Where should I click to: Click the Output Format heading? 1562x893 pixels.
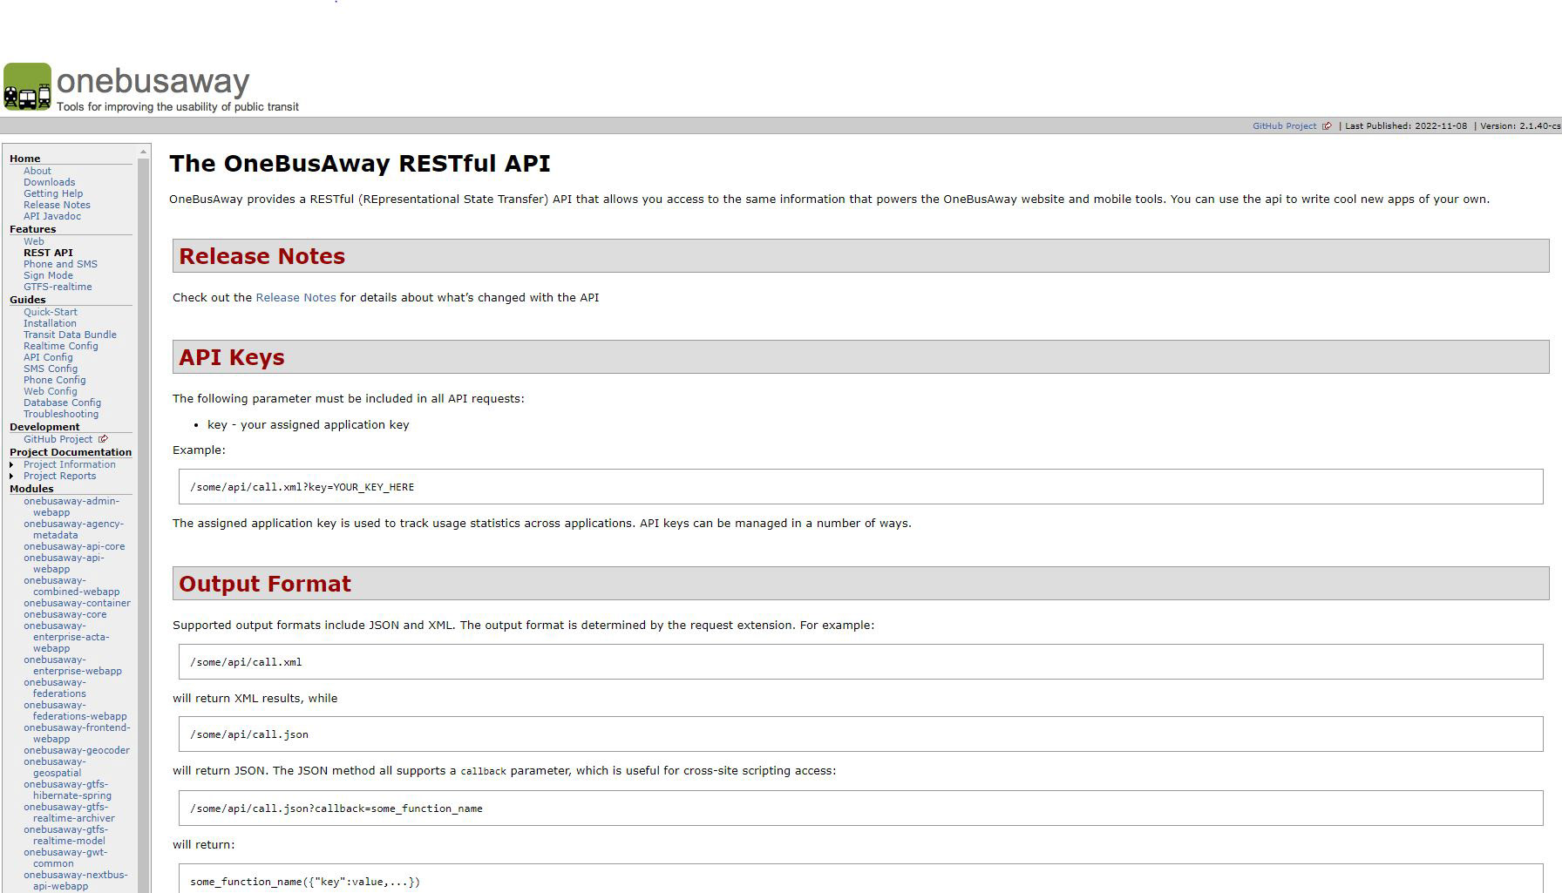tap(265, 584)
